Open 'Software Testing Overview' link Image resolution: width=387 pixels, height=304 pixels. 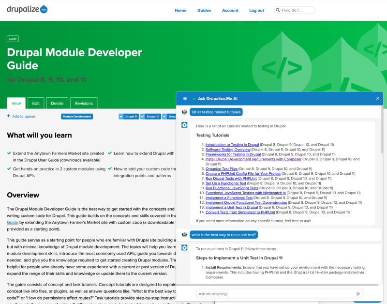point(228,150)
